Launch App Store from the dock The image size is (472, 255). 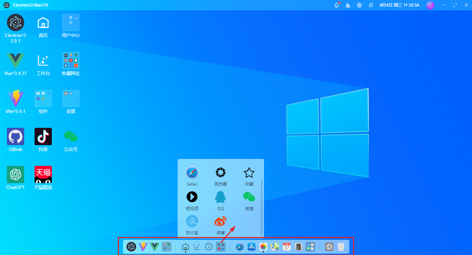click(x=252, y=247)
